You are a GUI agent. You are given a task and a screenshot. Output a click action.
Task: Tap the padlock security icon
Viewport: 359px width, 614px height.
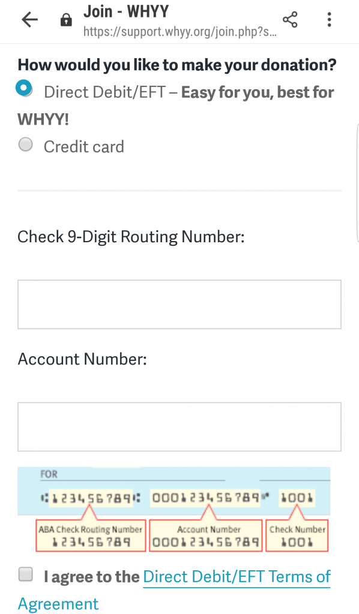pos(66,20)
